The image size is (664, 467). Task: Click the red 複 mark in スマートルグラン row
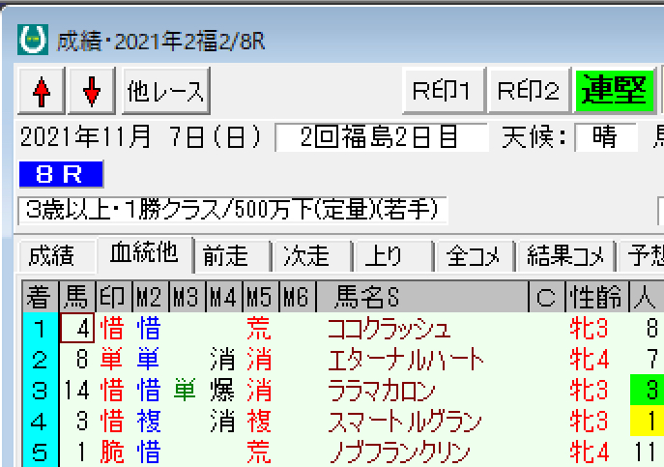[259, 422]
